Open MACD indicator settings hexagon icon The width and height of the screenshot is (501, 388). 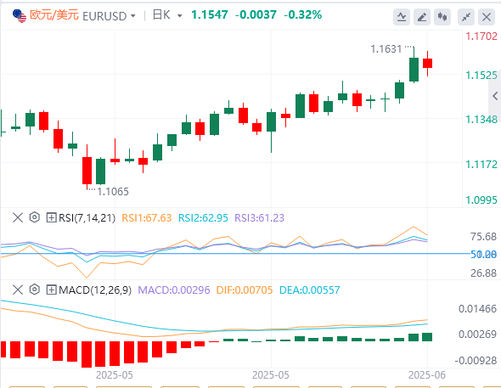pos(35,290)
